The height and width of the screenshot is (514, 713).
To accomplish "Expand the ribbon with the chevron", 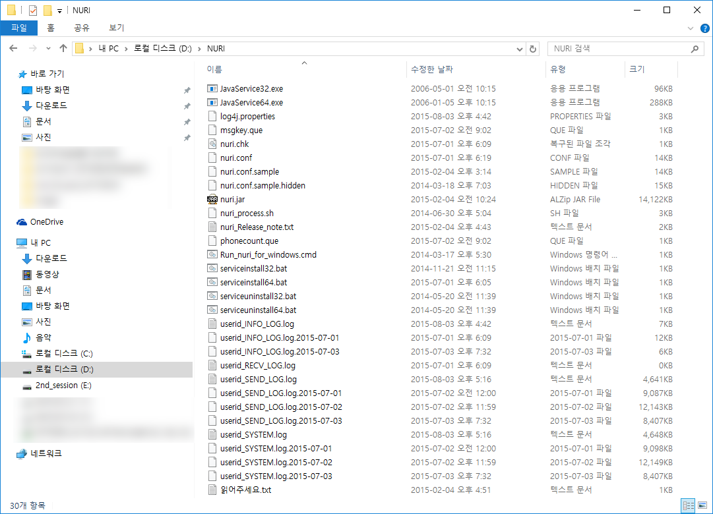I will point(691,28).
